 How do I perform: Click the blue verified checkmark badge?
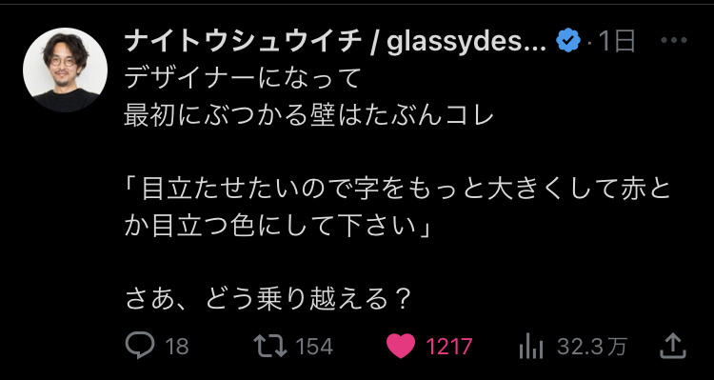[568, 41]
